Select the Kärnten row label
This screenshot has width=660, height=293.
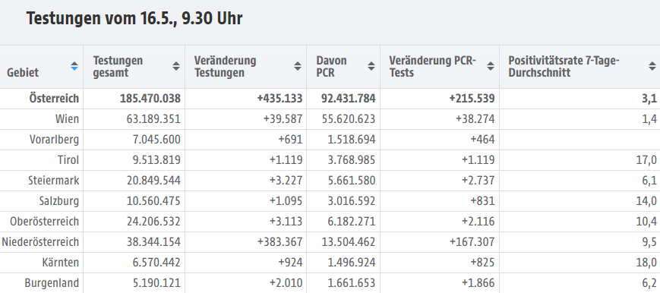point(61,263)
